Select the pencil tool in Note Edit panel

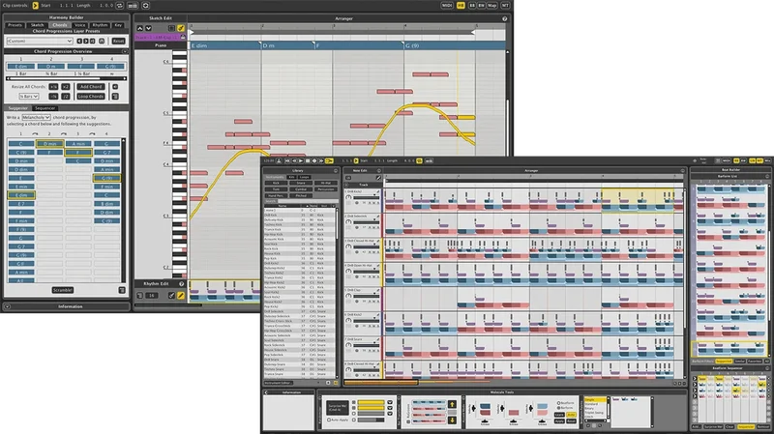click(x=378, y=178)
